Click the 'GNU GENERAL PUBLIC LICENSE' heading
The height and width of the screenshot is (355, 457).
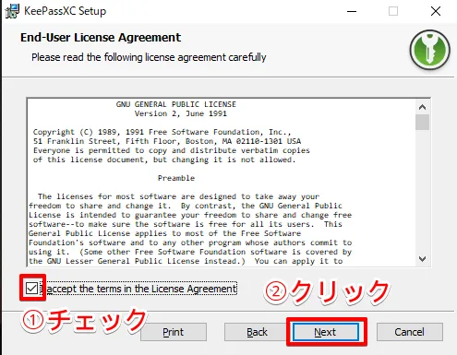coord(176,104)
